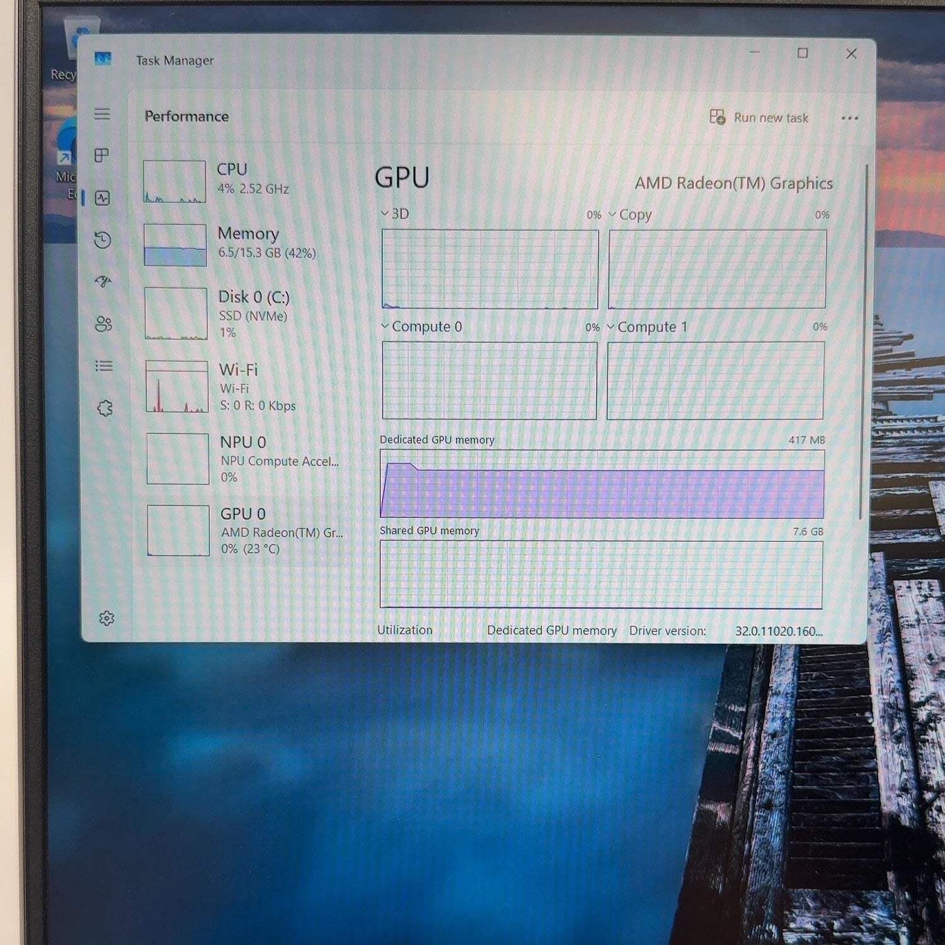Image resolution: width=945 pixels, height=945 pixels.
Task: Maximize the Task Manager window
Action: click(803, 53)
